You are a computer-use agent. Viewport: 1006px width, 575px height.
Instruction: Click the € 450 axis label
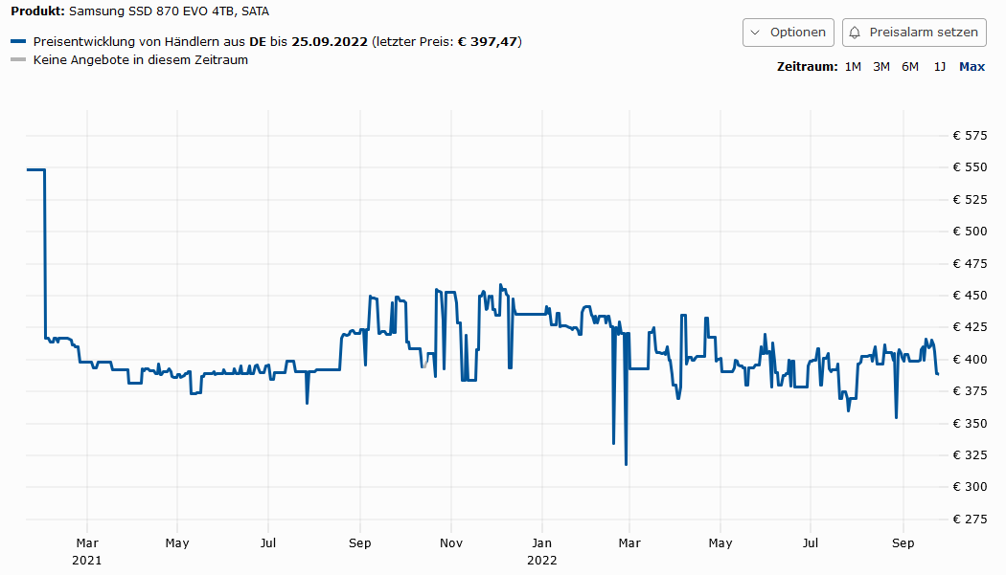coord(970,296)
